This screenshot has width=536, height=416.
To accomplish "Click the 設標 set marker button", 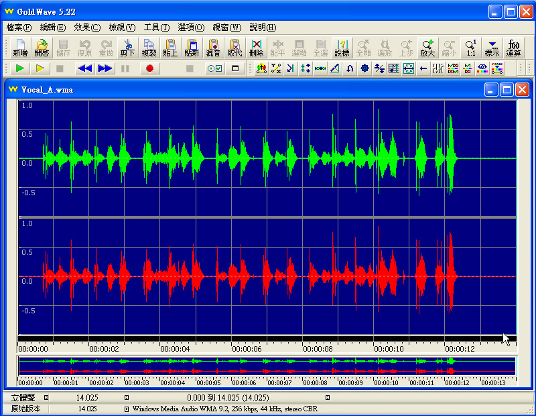I will pos(342,48).
